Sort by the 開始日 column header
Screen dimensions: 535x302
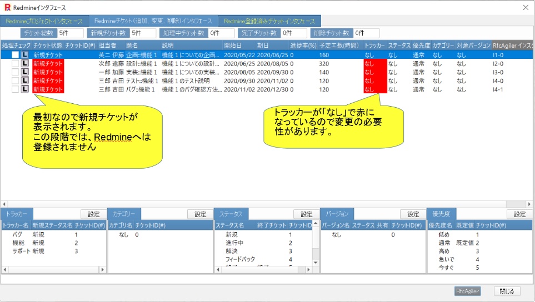click(x=239, y=46)
